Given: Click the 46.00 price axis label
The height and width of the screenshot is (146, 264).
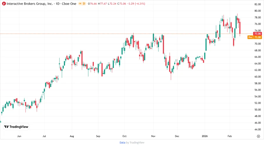Looking at the screenshot, I should pos(258,123).
